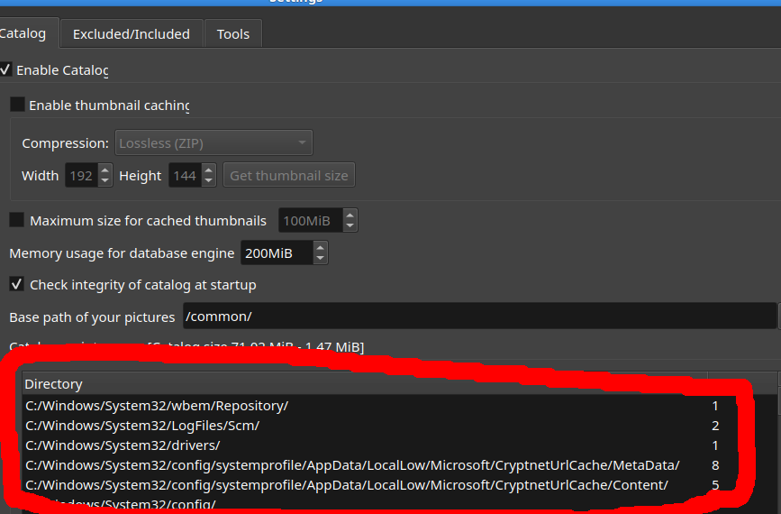This screenshot has width=781, height=514.
Task: Uncheck Enable Catalog checkbox
Action: [x=6, y=69]
